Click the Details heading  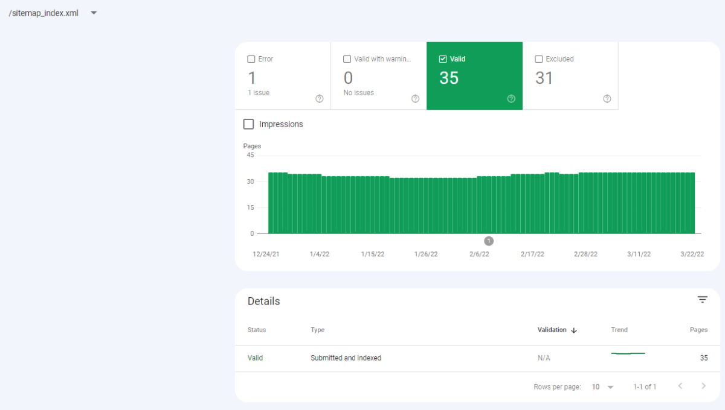[x=264, y=301]
